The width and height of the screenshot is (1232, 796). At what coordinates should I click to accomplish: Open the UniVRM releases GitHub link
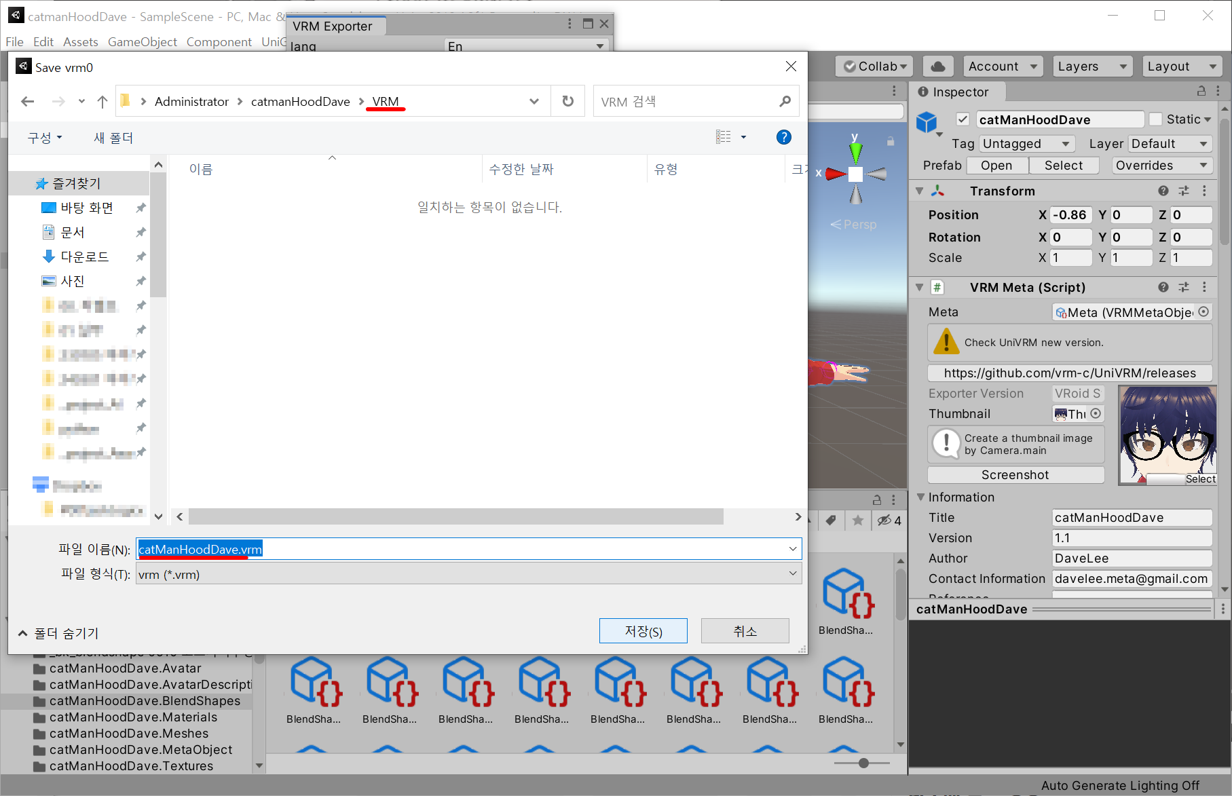click(x=1070, y=373)
